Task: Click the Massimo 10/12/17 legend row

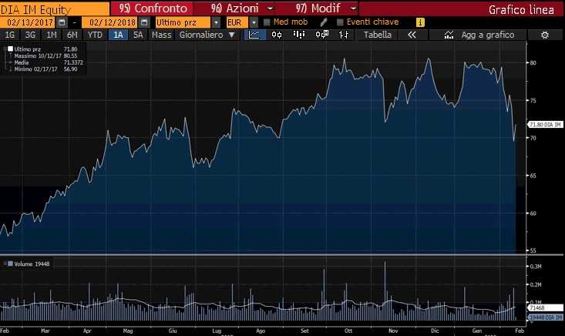Action: tap(45, 55)
